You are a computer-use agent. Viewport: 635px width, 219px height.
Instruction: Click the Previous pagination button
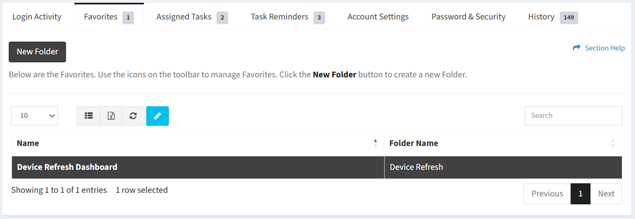pos(547,193)
